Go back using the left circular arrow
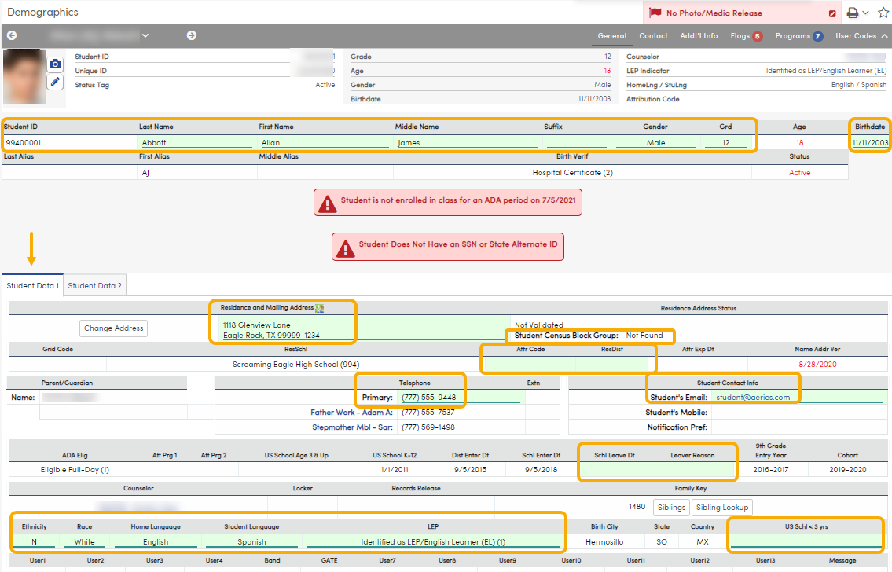 [x=12, y=35]
